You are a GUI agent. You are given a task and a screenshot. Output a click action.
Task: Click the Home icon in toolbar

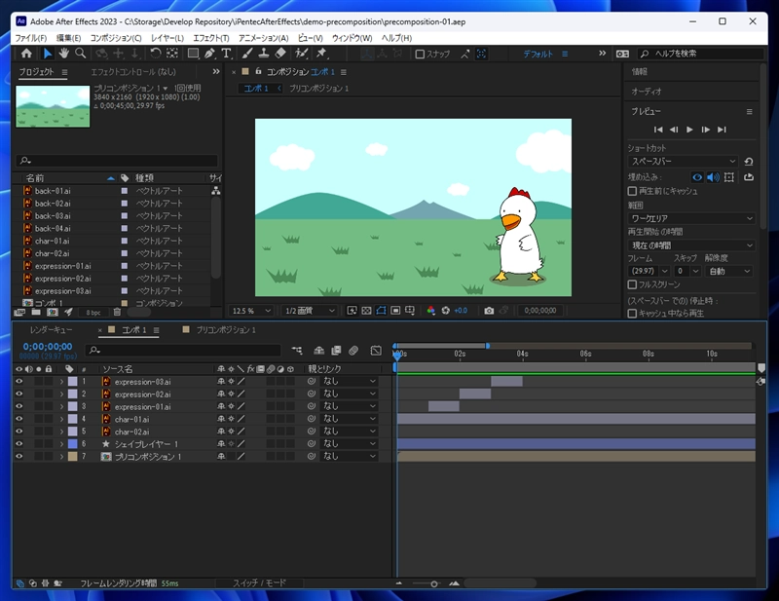pos(26,54)
